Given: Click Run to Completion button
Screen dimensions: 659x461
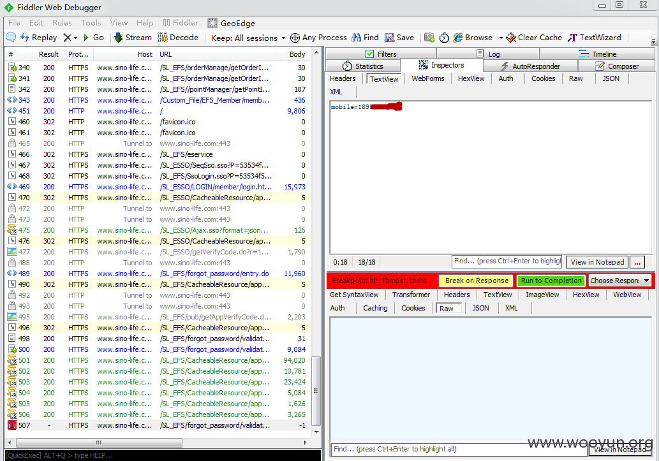Looking at the screenshot, I should click(551, 281).
